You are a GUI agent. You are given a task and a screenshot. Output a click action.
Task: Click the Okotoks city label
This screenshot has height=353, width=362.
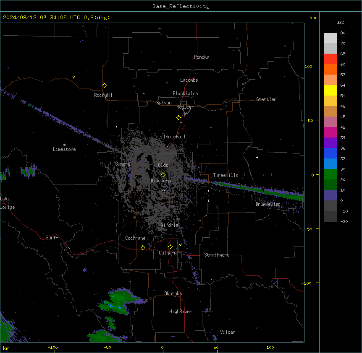173,293
